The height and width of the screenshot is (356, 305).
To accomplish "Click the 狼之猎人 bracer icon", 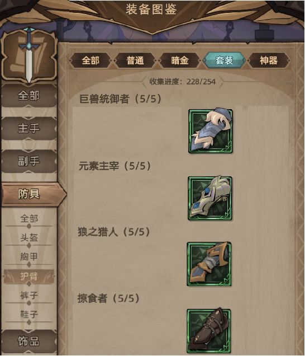I will (x=209, y=264).
